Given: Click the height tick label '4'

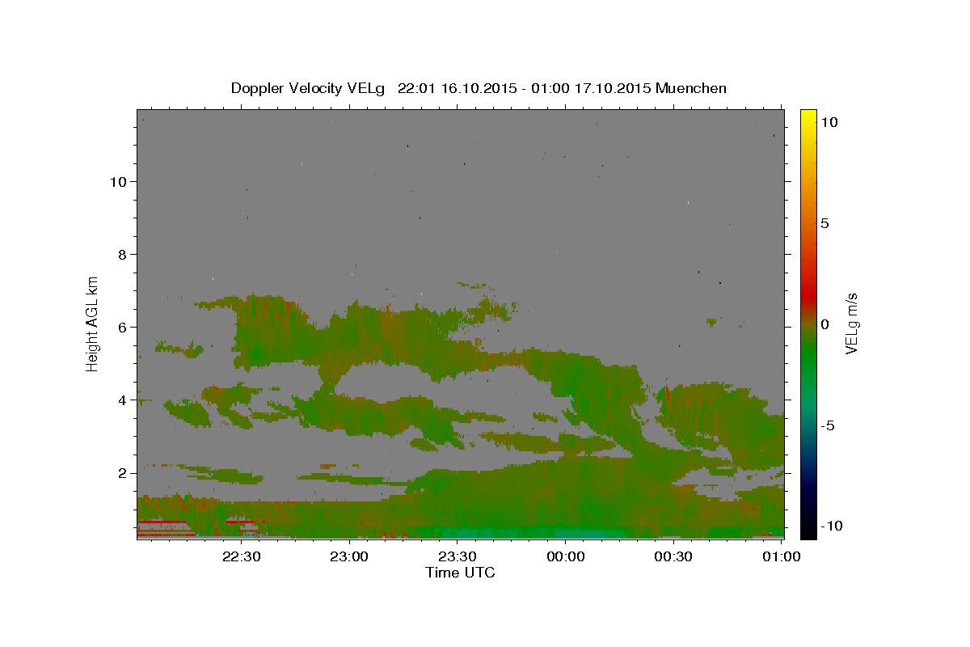Looking at the screenshot, I should click(122, 400).
